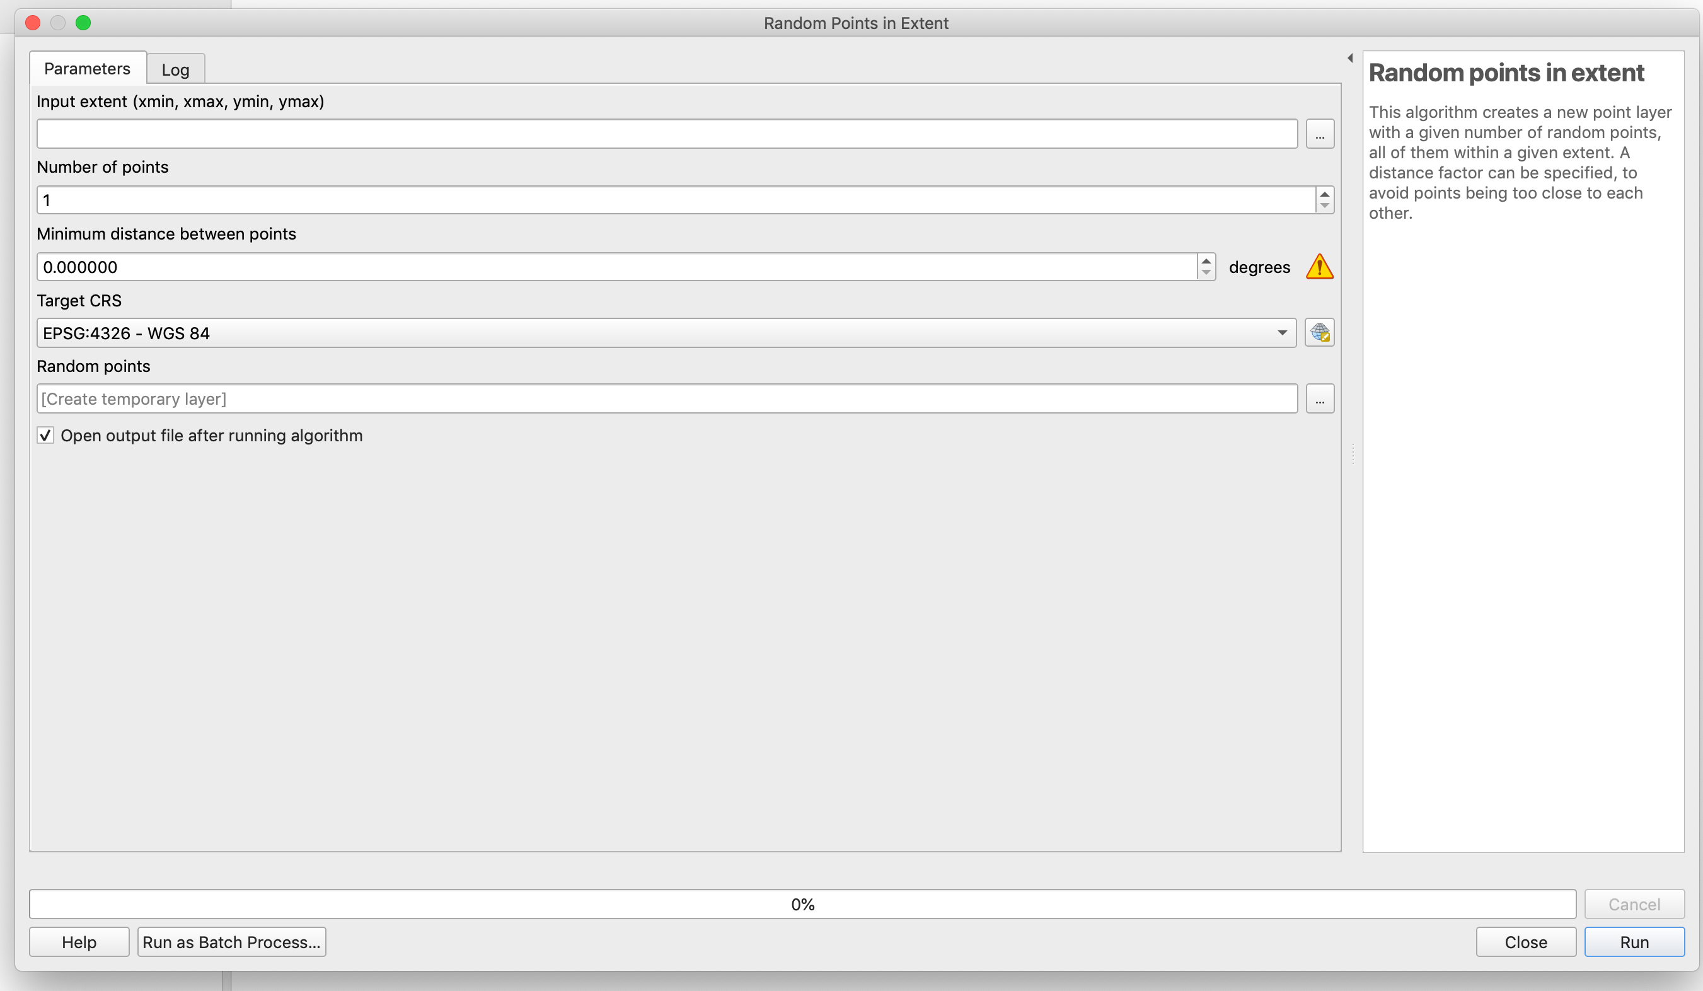Increase number of points with up arrow
The image size is (1703, 991).
pos(1325,194)
